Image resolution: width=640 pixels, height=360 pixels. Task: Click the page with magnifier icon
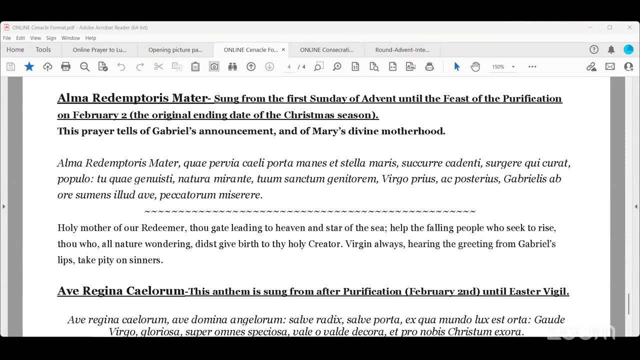374,66
